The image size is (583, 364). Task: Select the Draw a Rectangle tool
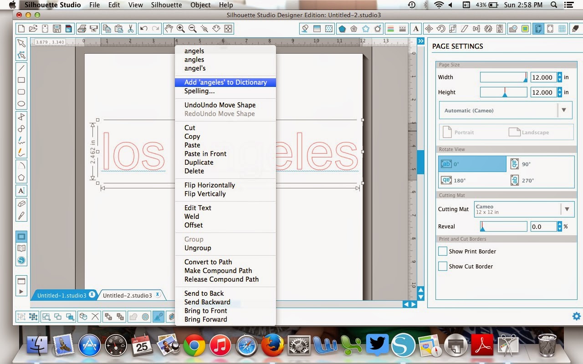point(21,80)
